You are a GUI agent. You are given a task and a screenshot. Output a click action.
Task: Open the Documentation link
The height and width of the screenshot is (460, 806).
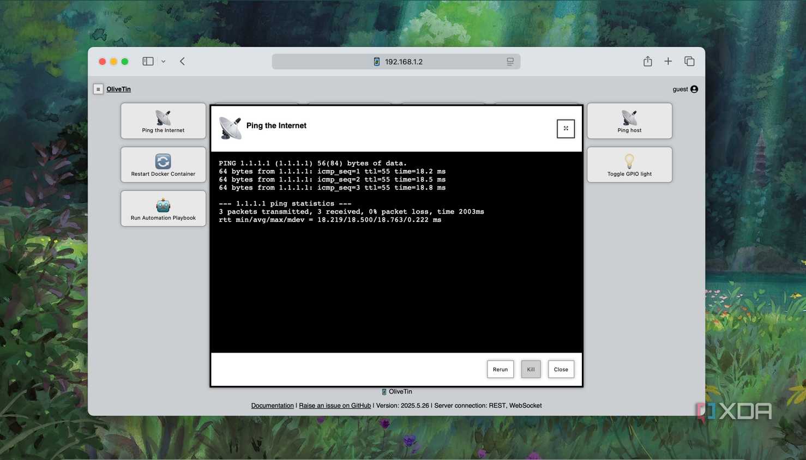(x=272, y=405)
